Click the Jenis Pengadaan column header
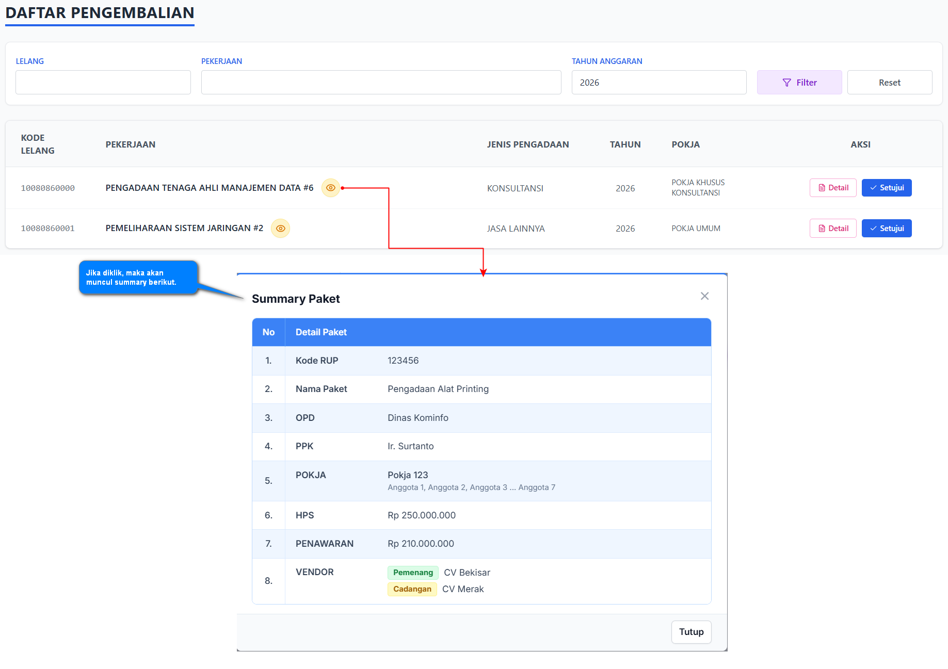The width and height of the screenshot is (948, 669). pyautogui.click(x=527, y=144)
